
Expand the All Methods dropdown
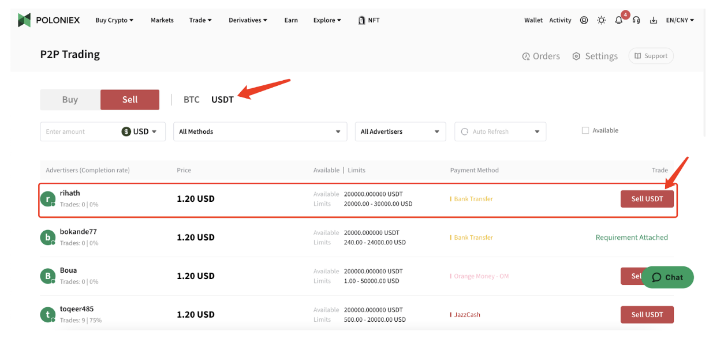(x=260, y=131)
